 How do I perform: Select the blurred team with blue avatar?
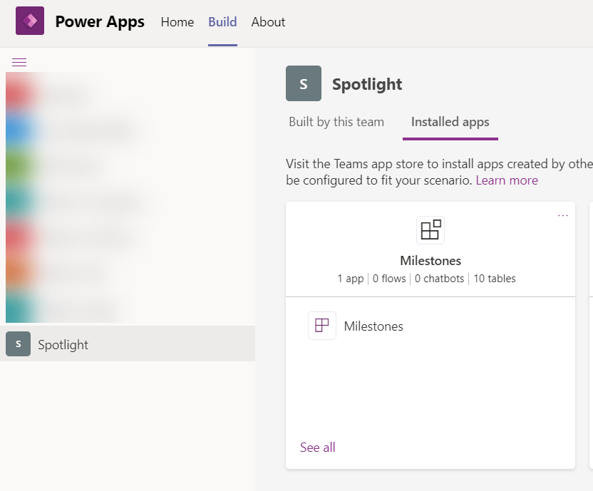tap(20, 130)
